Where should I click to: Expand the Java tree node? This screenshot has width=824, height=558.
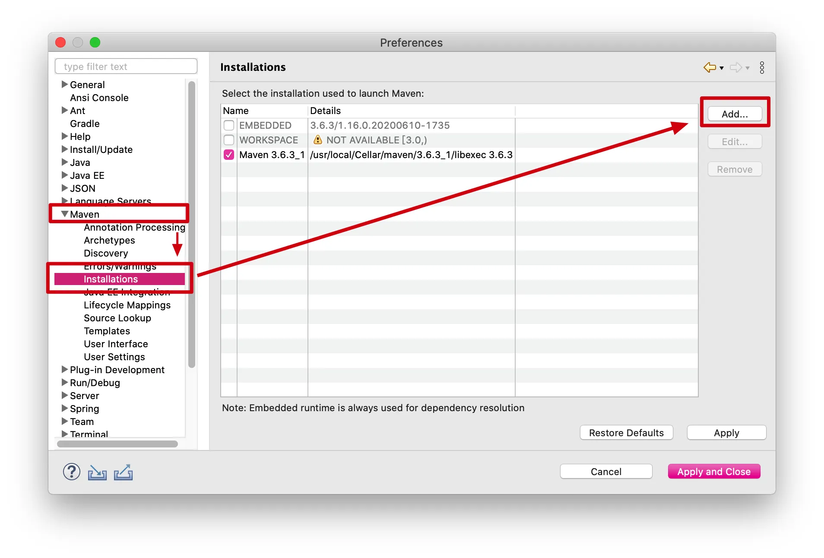65,162
